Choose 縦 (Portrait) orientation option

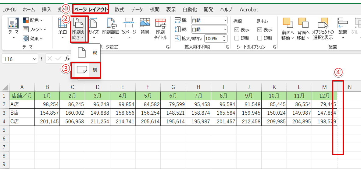(x=86, y=53)
